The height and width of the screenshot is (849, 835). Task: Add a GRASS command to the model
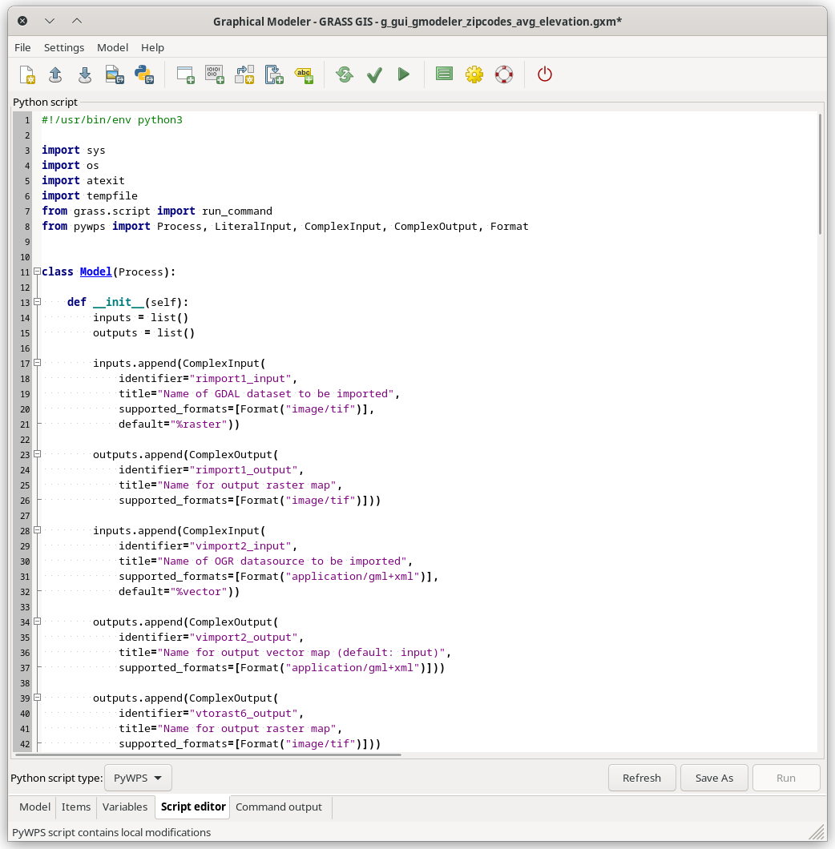(x=185, y=74)
